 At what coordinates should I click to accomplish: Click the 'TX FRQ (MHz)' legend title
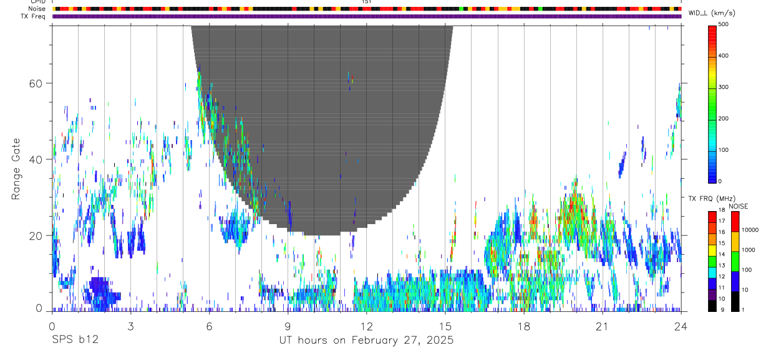point(712,199)
